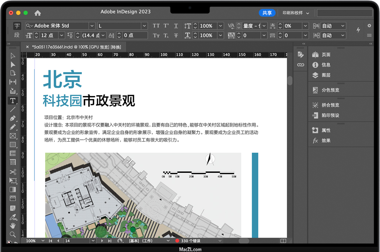Screen dimensions: 380x252
Task: Click the 330 个错误 preflight status
Action: click(190, 241)
